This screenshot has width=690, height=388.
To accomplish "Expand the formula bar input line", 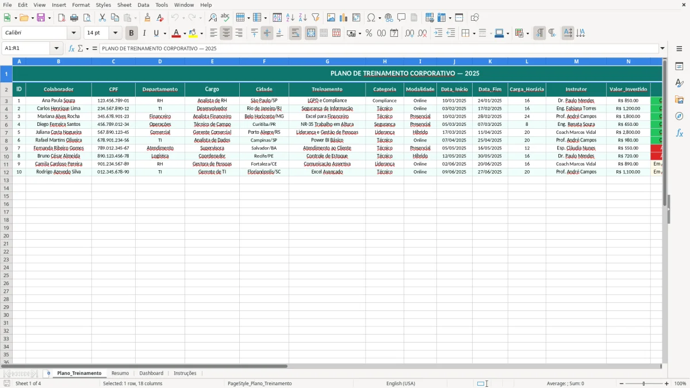I will 662,48.
